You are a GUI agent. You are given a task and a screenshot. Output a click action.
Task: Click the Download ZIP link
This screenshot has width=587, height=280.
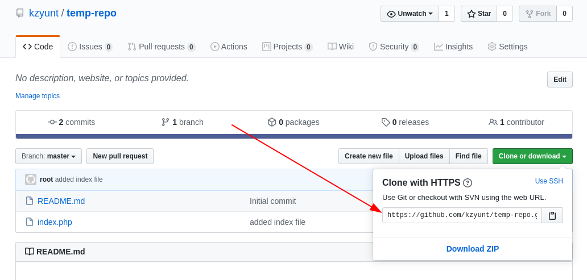tap(473, 249)
